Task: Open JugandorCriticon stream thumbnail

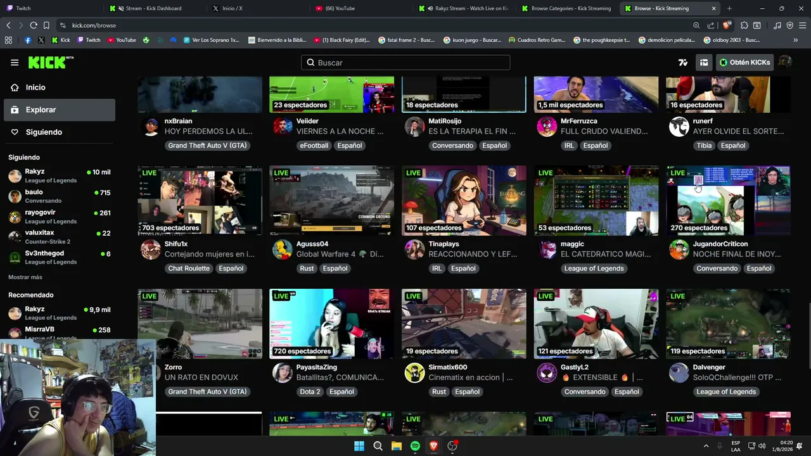Action: pyautogui.click(x=728, y=201)
